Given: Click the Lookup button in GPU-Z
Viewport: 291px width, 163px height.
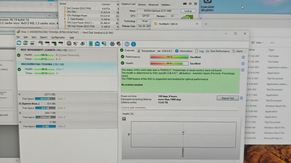Looking at the screenshot, I should [x=188, y=11].
